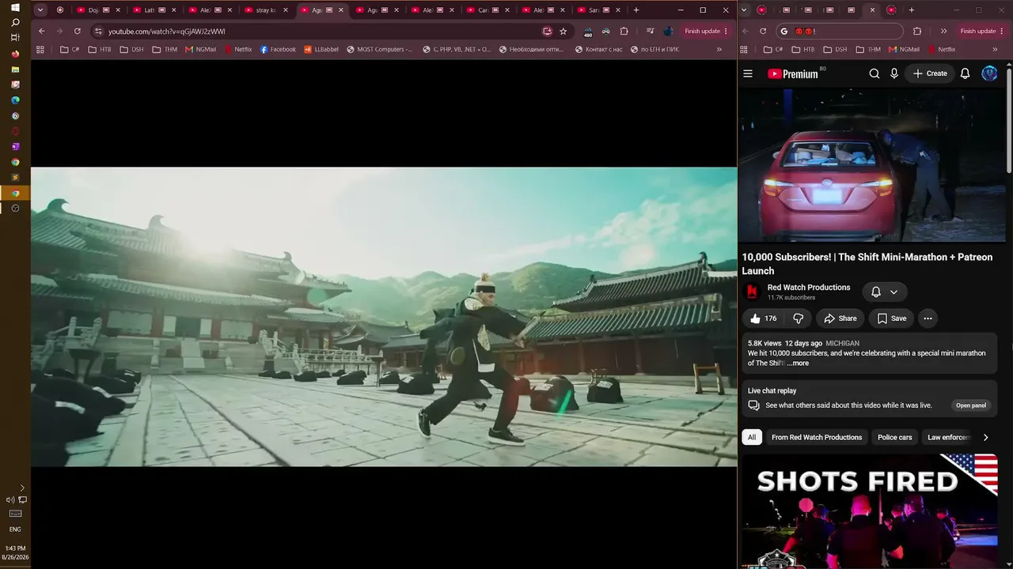Open the Windows Start menu
This screenshot has height=569, width=1013.
point(15,7)
